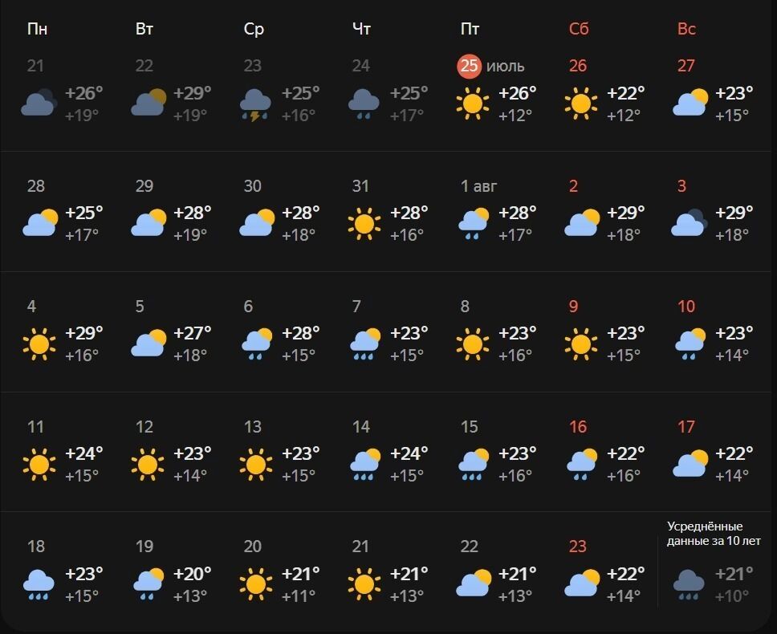The width and height of the screenshot is (777, 634).
Task: Click the sun icon for July 31
Action: pyautogui.click(x=364, y=224)
